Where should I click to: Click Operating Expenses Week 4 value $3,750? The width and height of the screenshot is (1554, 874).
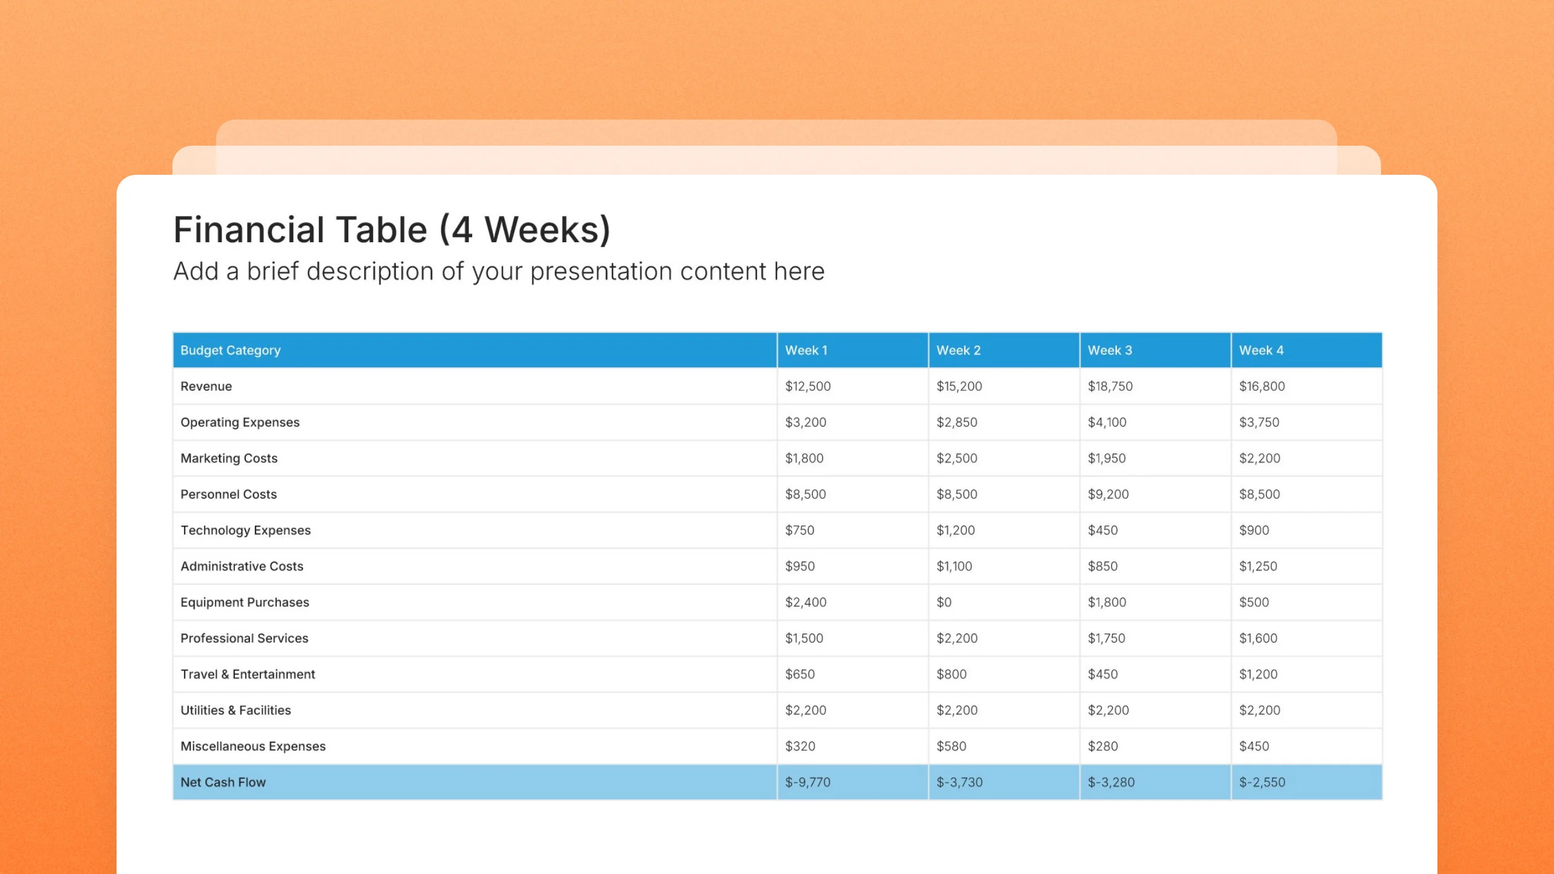tap(1259, 422)
